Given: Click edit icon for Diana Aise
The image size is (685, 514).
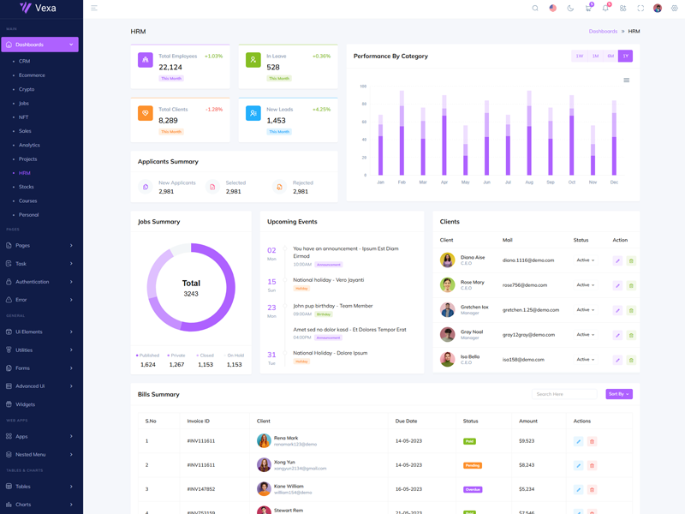Looking at the screenshot, I should click(x=617, y=260).
